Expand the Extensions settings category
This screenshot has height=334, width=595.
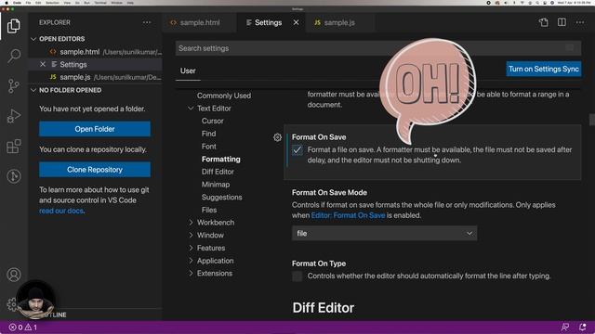191,274
